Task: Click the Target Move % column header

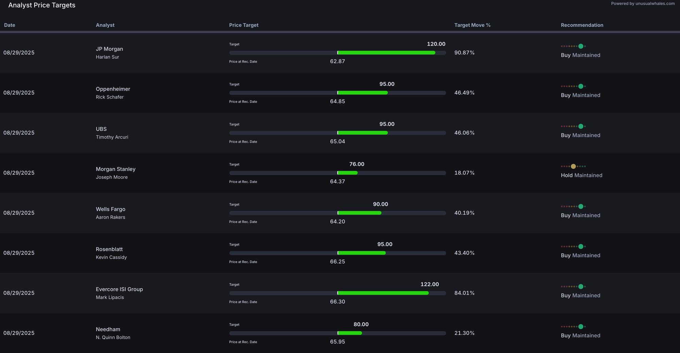Action: click(472, 25)
